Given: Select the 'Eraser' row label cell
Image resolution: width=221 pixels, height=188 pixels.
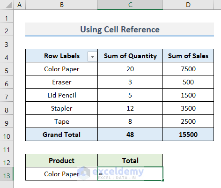Looking at the screenshot, I should 62,82.
